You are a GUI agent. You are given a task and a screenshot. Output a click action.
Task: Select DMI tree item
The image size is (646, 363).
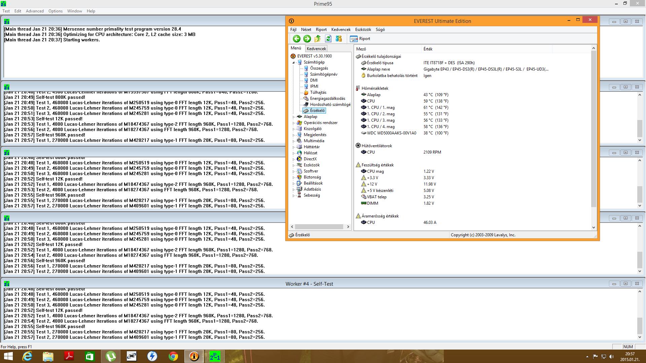(314, 80)
